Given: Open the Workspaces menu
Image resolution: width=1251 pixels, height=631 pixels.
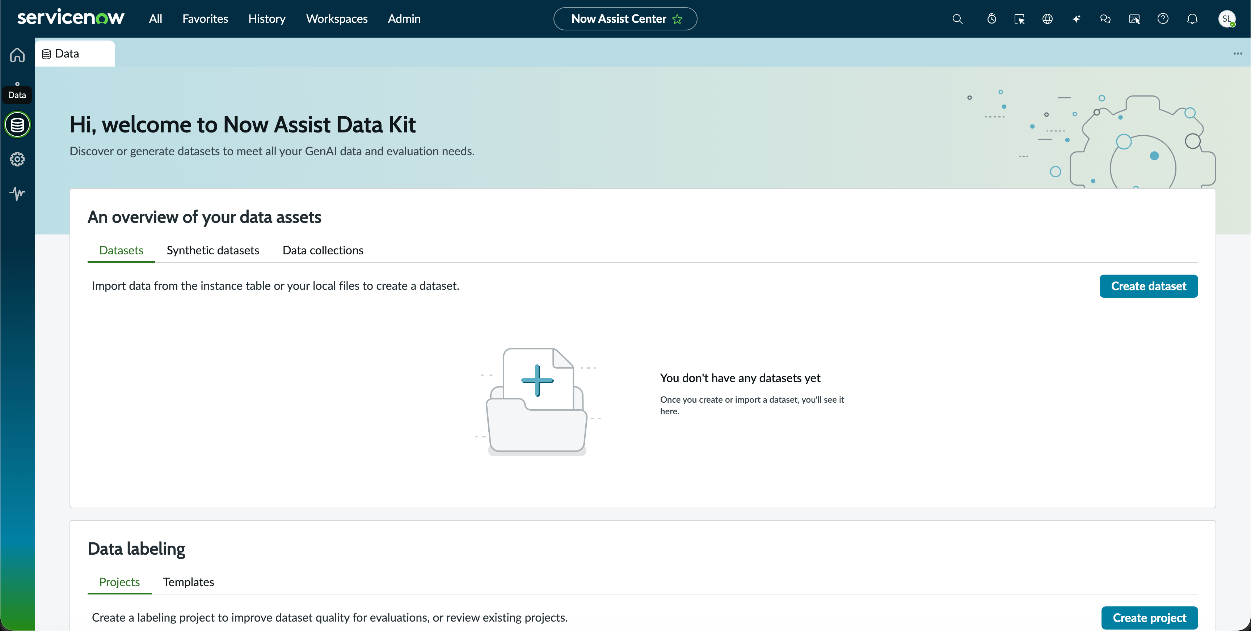Looking at the screenshot, I should (337, 19).
